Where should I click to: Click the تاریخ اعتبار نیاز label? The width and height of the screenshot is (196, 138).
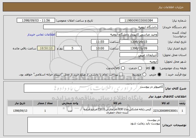pyautogui.click(x=177, y=48)
